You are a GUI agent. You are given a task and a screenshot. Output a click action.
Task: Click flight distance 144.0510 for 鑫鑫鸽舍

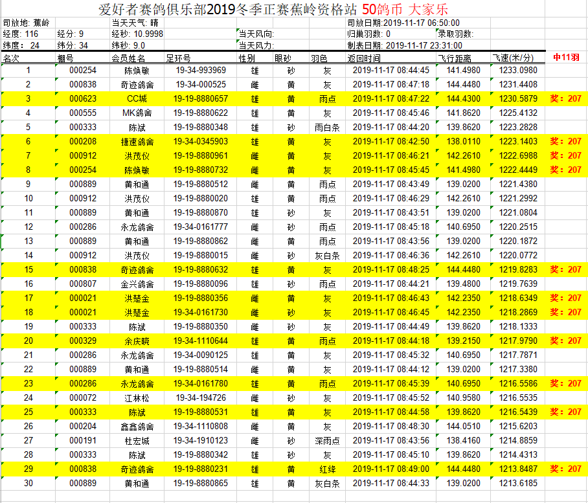click(x=463, y=427)
